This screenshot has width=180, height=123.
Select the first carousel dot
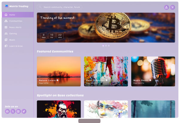pyautogui.click(x=103, y=46)
